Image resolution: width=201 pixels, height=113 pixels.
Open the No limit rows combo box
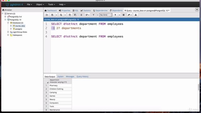(x=106, y=15)
